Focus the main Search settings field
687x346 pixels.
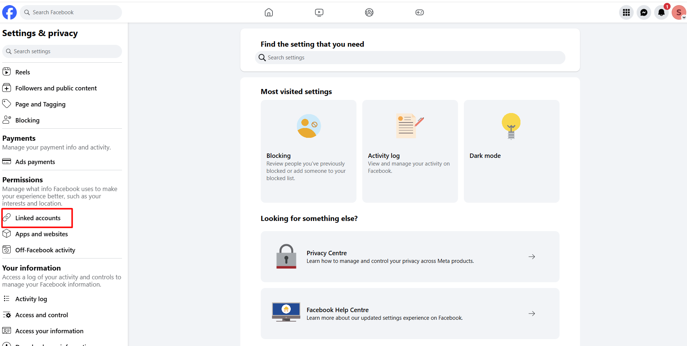[x=410, y=58]
